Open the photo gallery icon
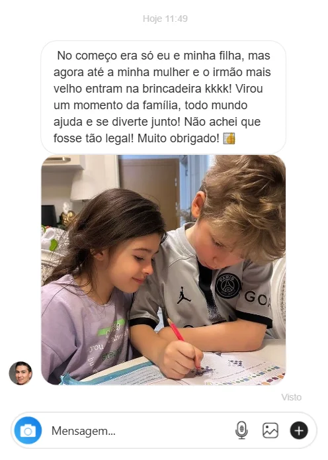Viewport: 328px width, 460px height. click(270, 430)
